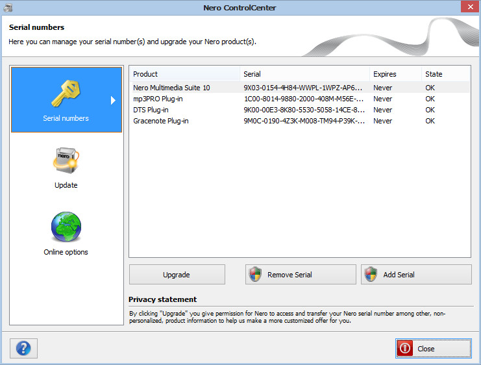
Task: Click OK state of Gracenote Plug-in row
Action: pos(430,121)
